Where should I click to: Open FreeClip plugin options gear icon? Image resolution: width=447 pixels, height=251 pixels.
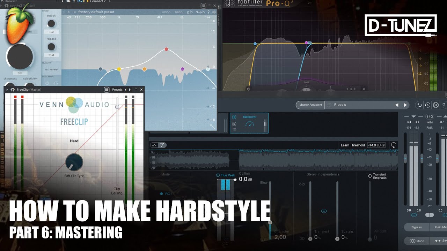pos(13,90)
